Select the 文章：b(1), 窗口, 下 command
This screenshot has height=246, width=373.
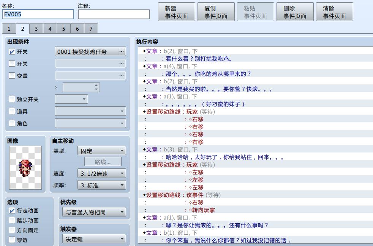point(256,233)
